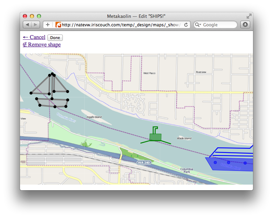Image resolution: width=273 pixels, height=218 pixels.
Task: Click sailboat right sail corner vertex
Action: pyautogui.click(x=68, y=91)
